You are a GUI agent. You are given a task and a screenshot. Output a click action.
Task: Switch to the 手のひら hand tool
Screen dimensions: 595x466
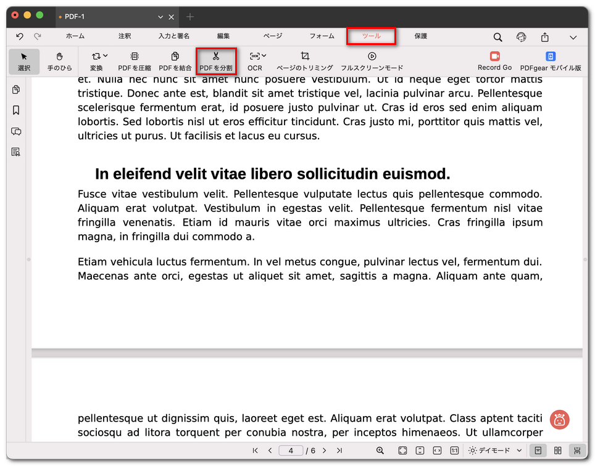point(60,62)
